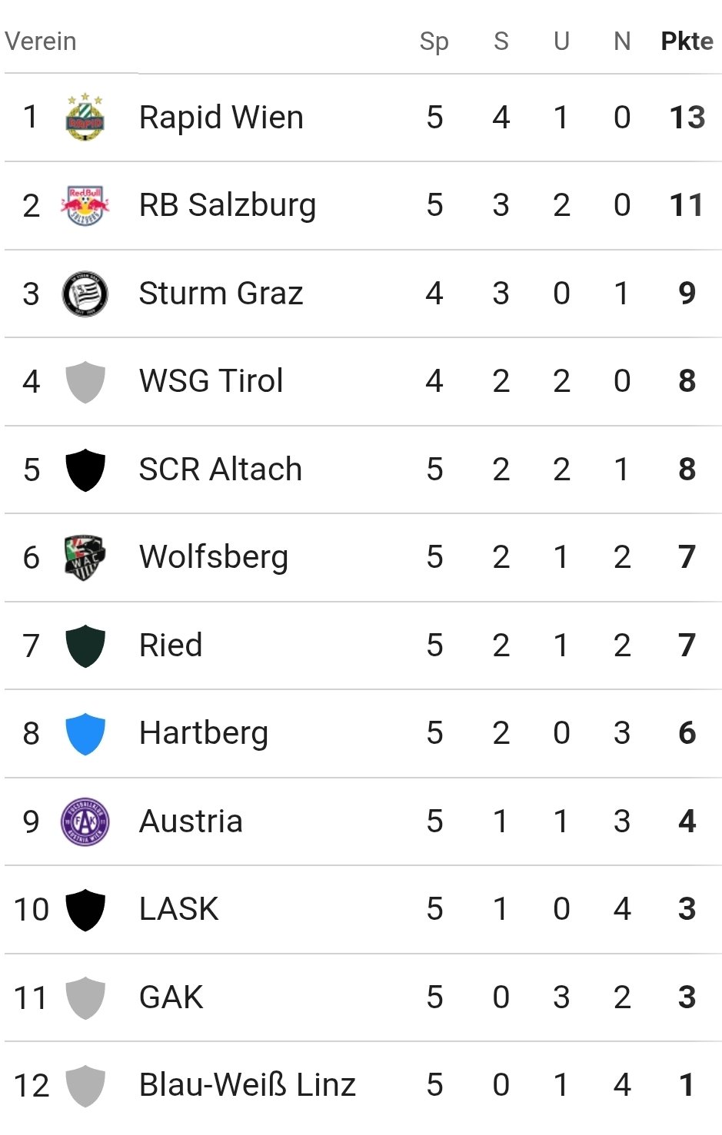Click the Sturm Graz team name
The image size is (722, 1135).
[x=221, y=293]
